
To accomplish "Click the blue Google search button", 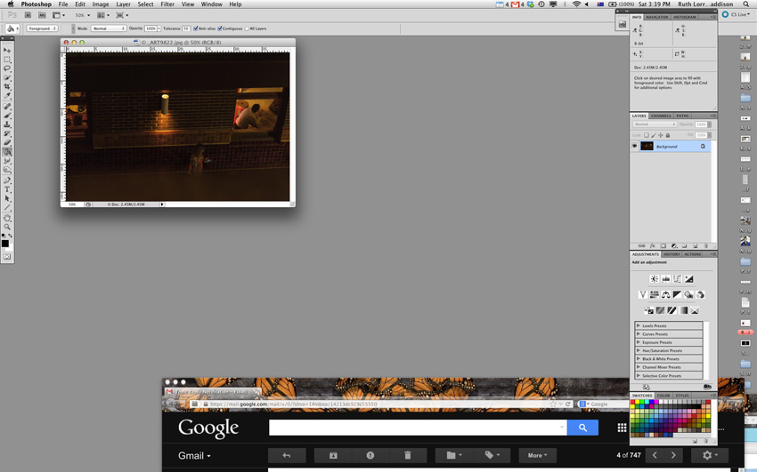I will [582, 428].
